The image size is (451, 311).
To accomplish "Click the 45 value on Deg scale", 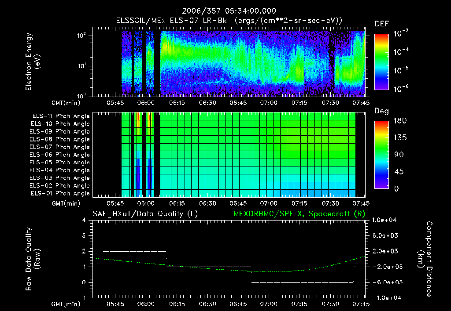I will point(399,172).
